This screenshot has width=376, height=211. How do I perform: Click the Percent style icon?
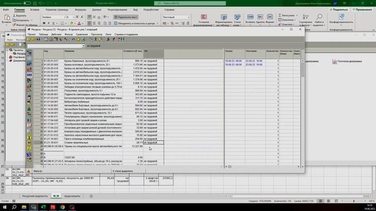[x=172, y=23]
